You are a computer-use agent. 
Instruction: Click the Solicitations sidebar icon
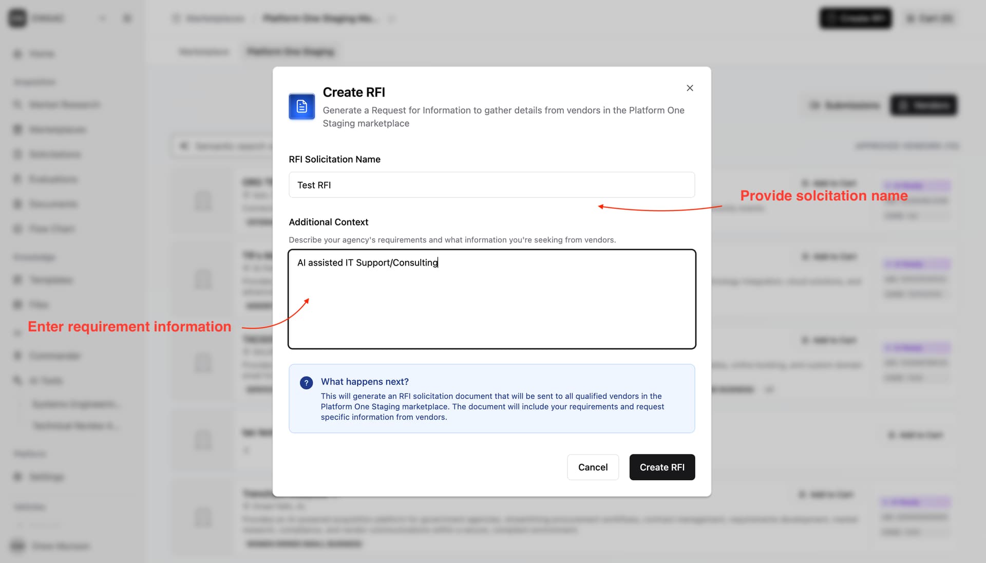(x=17, y=154)
